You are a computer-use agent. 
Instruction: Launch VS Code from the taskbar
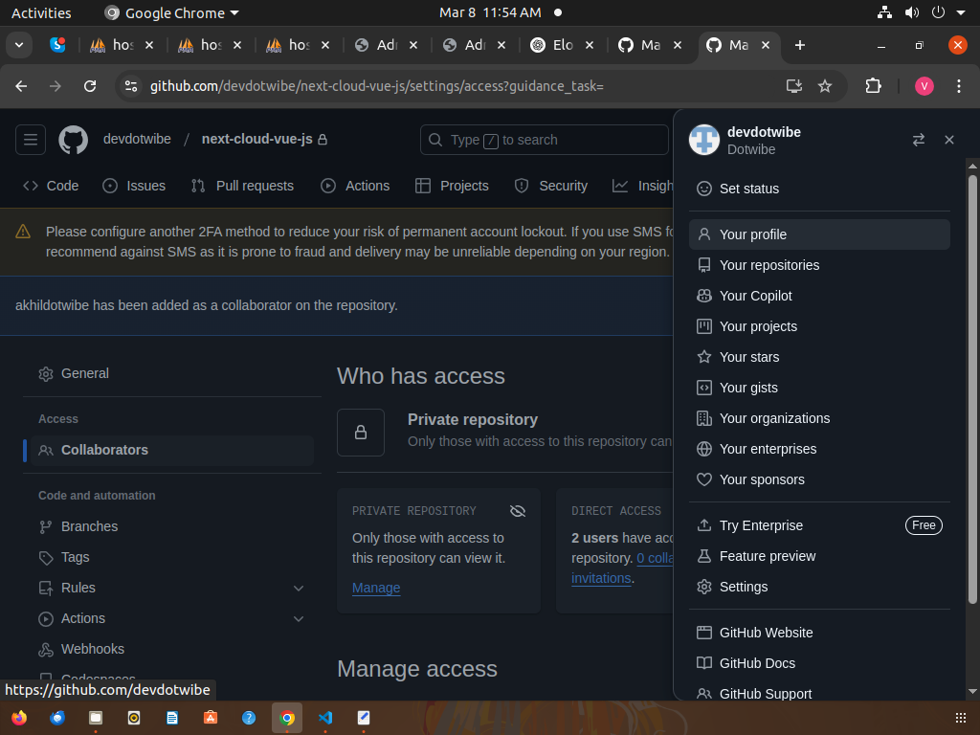pyautogui.click(x=325, y=718)
